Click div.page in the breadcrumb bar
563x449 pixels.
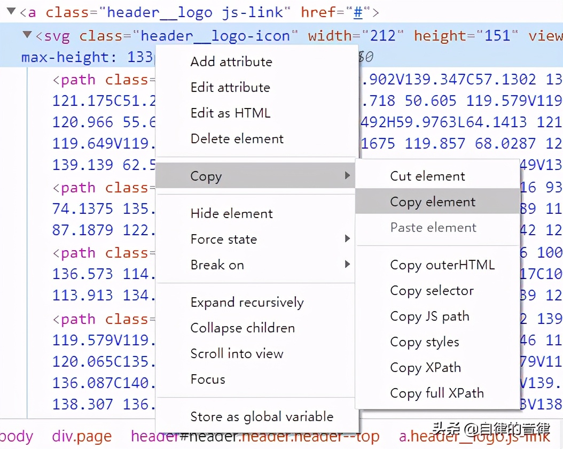click(x=82, y=437)
